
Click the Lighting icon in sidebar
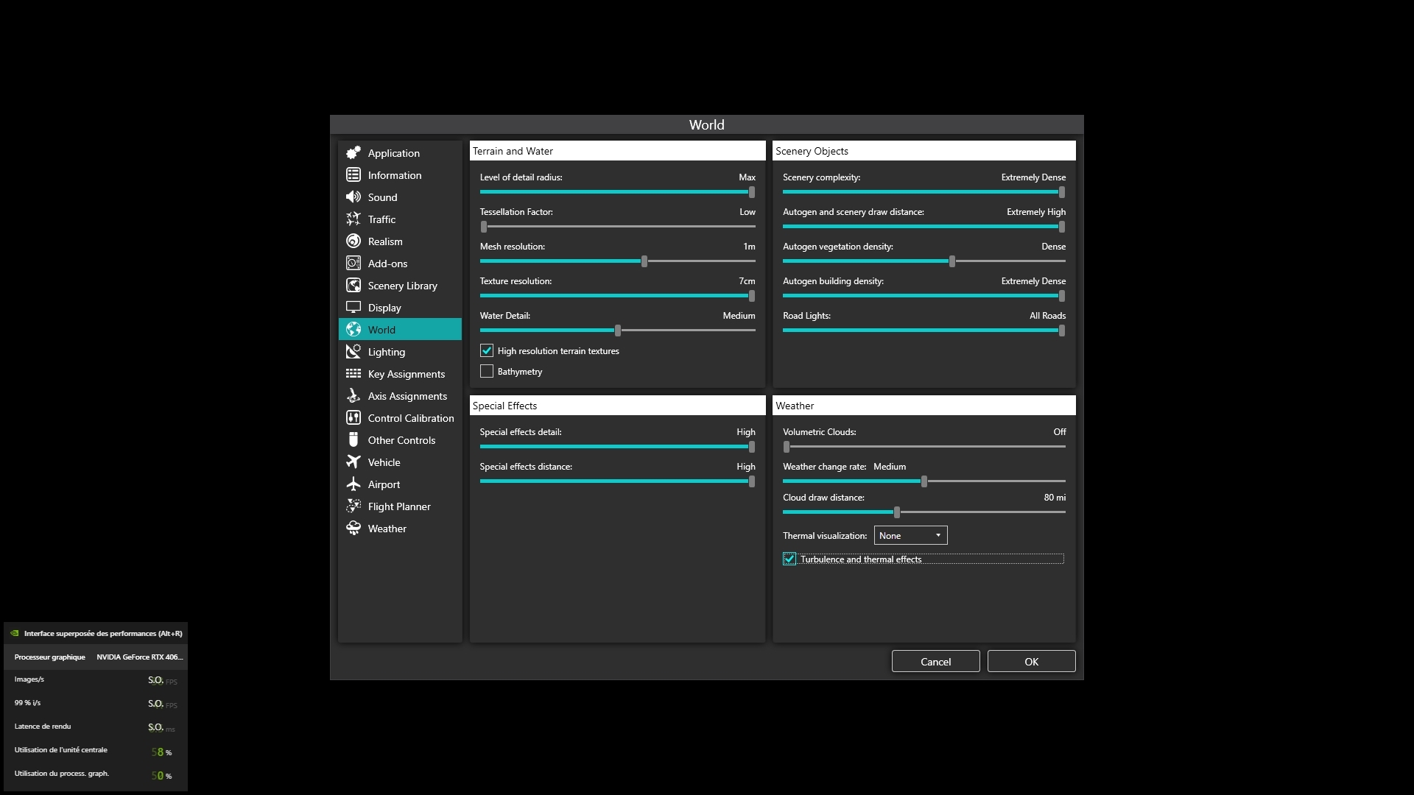tap(353, 351)
